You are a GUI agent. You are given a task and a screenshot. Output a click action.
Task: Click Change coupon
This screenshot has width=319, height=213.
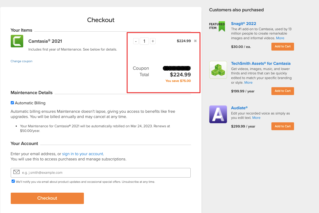point(21,61)
